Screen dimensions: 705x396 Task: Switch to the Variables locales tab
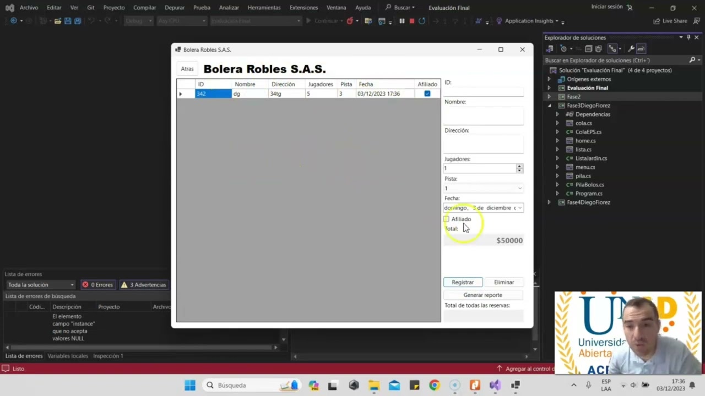(x=68, y=356)
